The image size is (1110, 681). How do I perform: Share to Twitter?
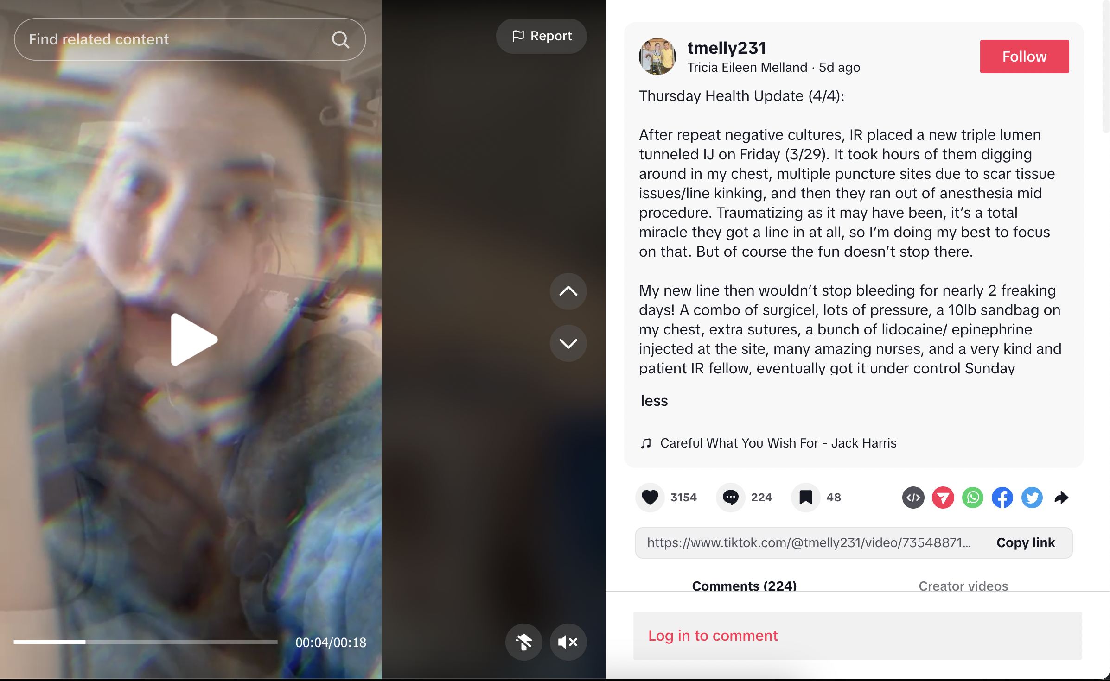tap(1032, 498)
